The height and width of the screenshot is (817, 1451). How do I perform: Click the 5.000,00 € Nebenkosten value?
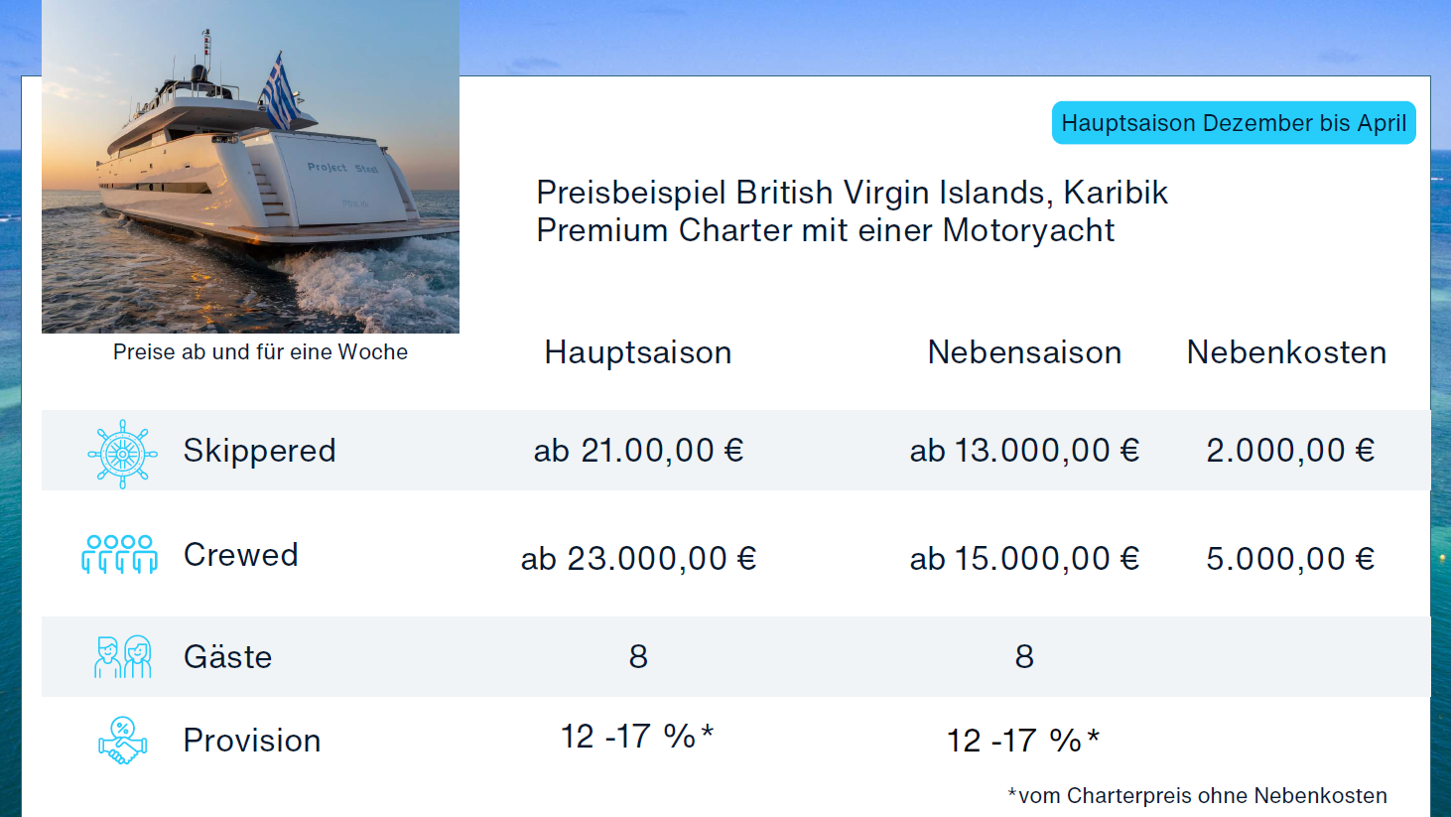pyautogui.click(x=1290, y=559)
